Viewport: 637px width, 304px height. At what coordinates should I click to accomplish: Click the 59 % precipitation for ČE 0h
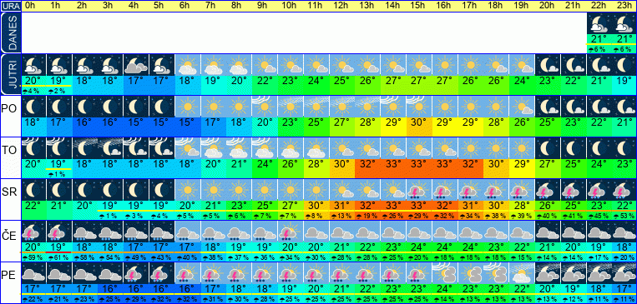pos(33,257)
